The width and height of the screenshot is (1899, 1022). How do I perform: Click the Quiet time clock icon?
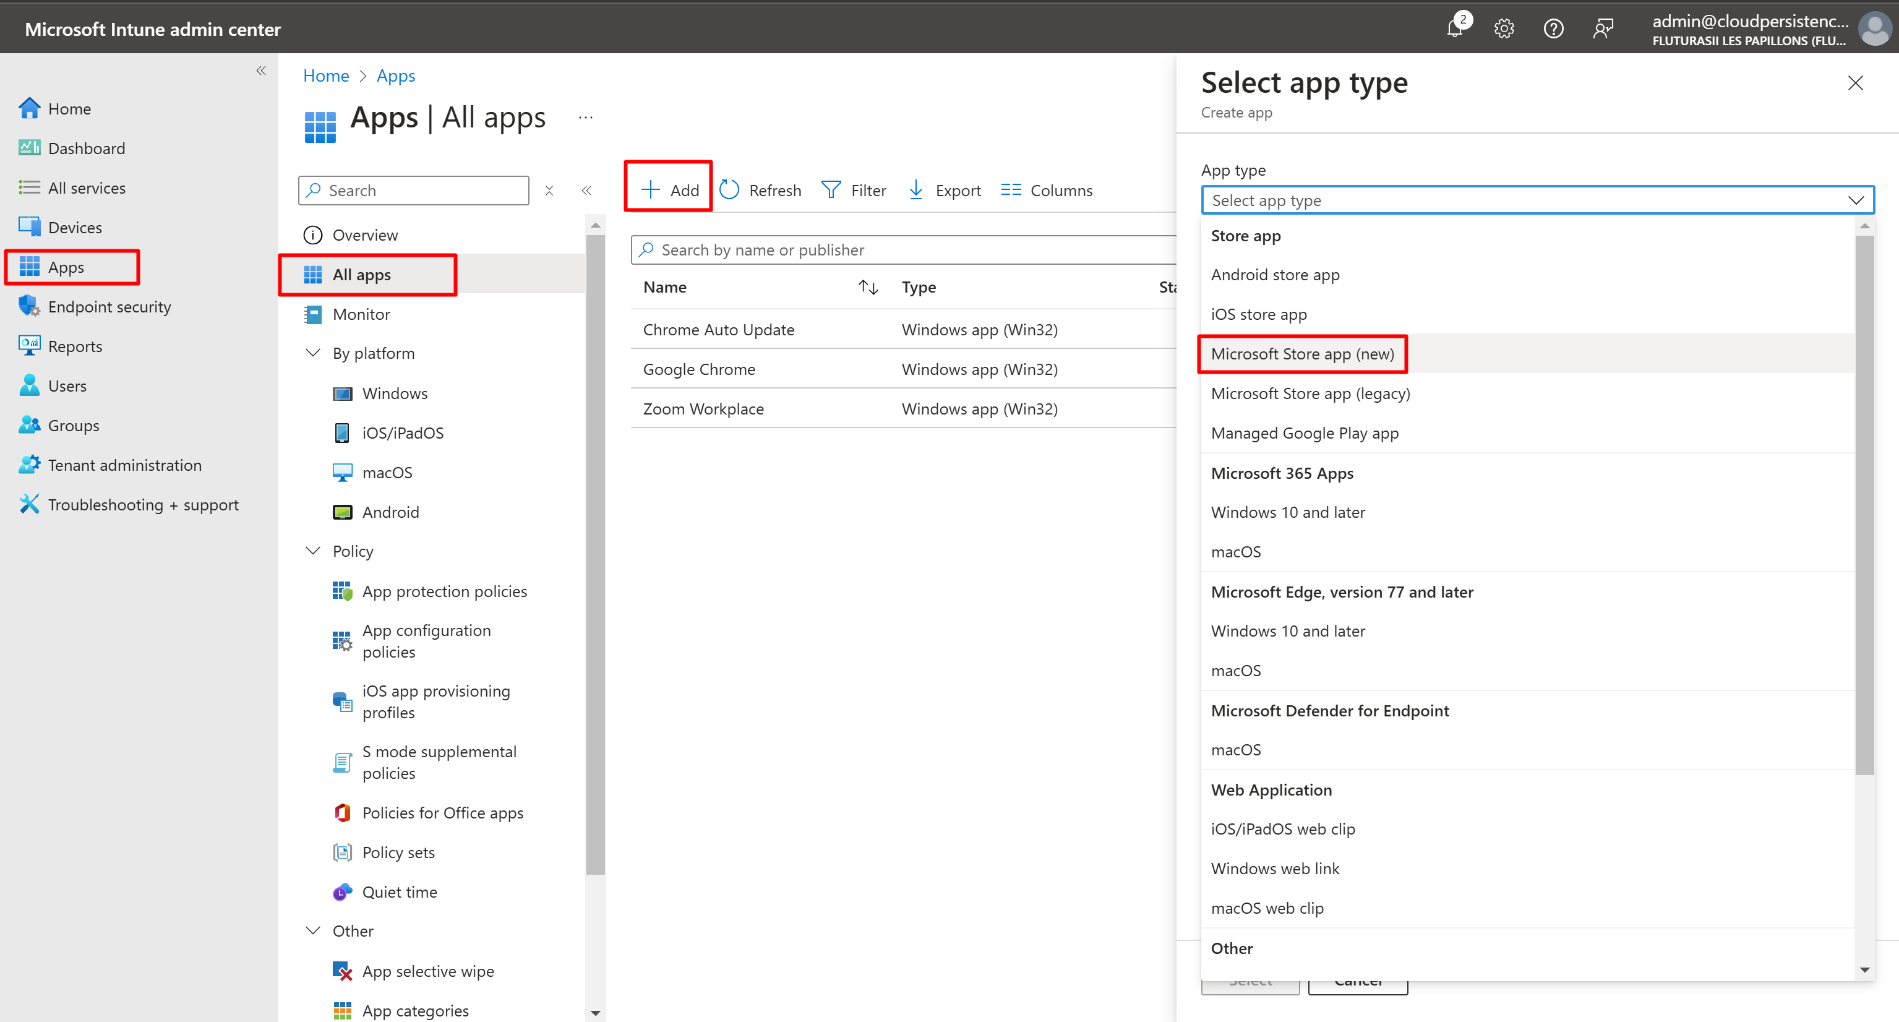click(x=342, y=892)
